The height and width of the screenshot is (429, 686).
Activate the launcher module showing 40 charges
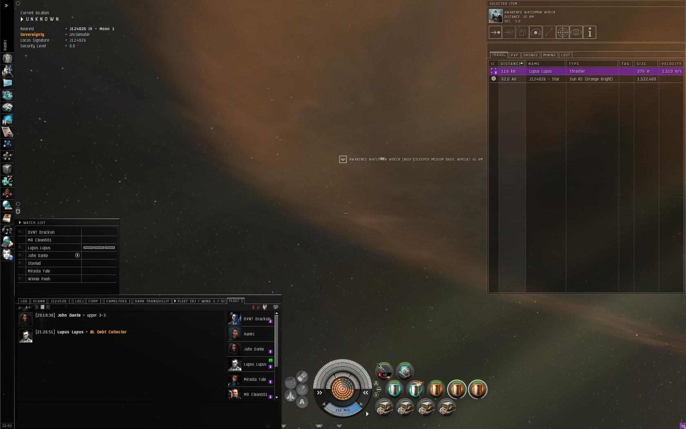point(384,371)
